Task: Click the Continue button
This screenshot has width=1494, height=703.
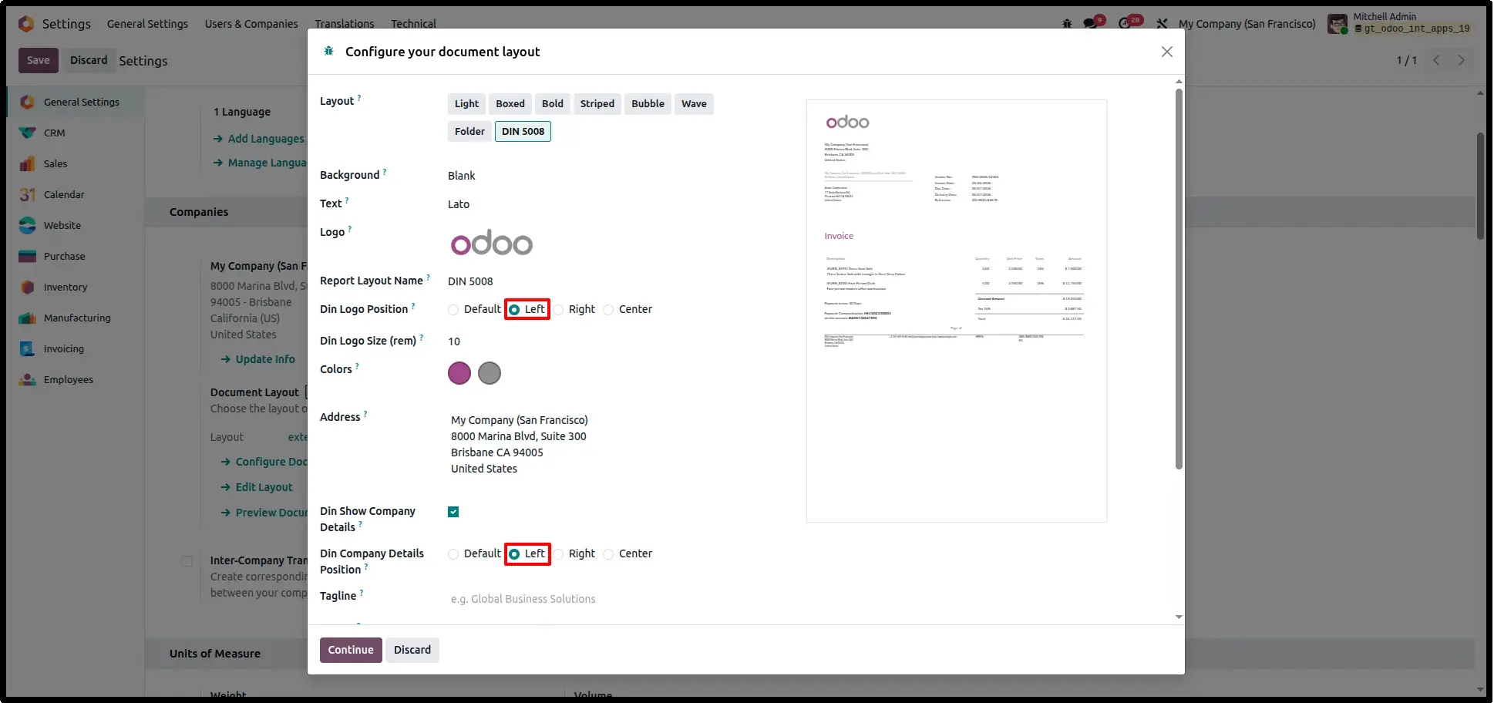Action: pyautogui.click(x=351, y=650)
